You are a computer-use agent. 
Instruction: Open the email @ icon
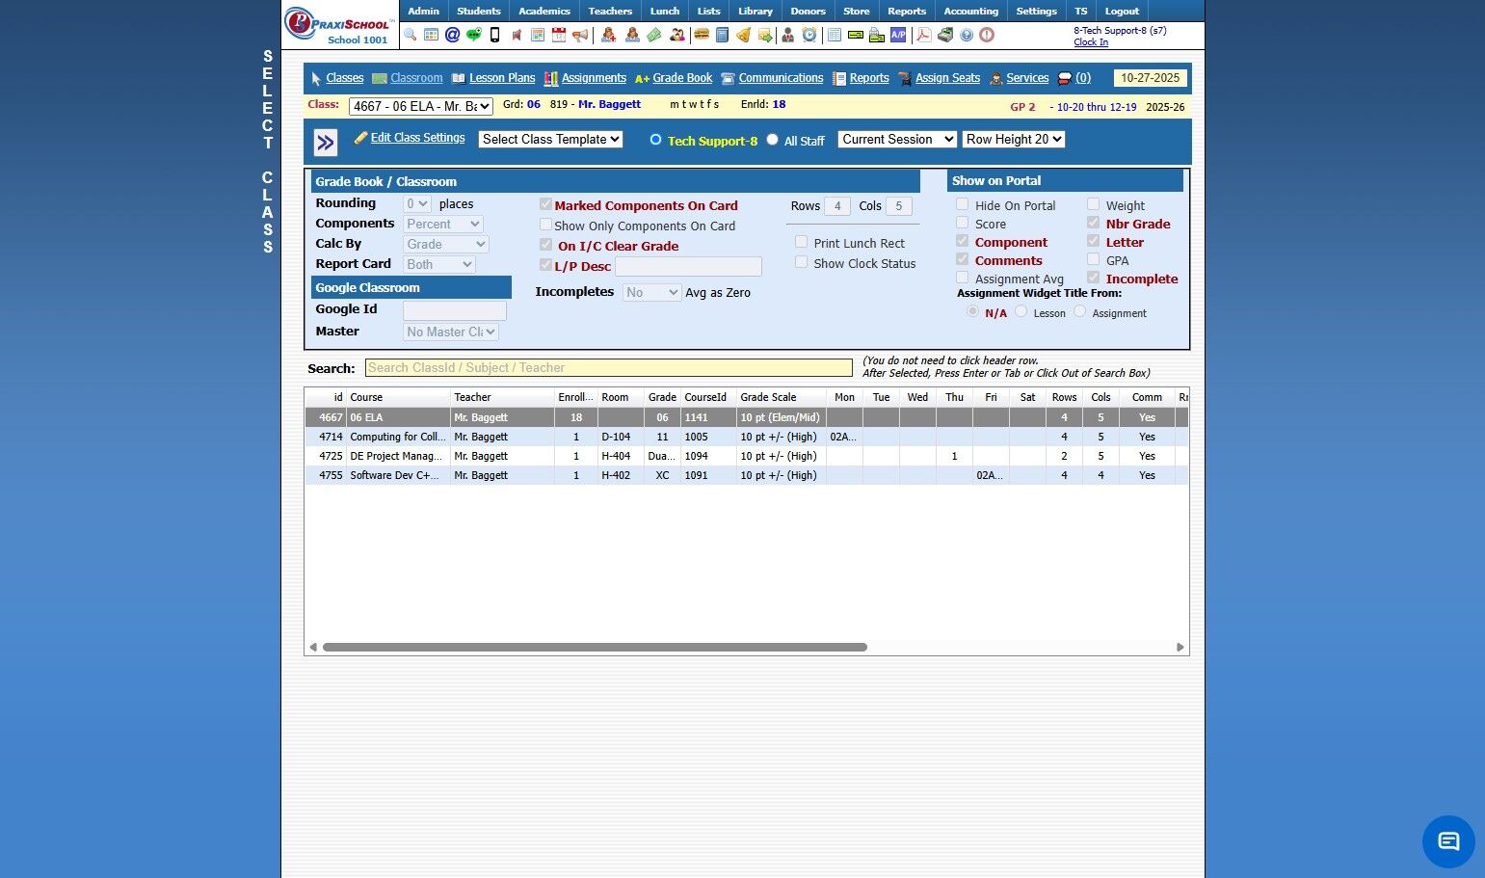click(452, 35)
